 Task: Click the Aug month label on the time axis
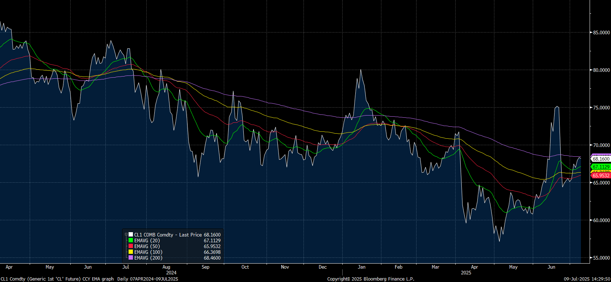tap(166, 267)
